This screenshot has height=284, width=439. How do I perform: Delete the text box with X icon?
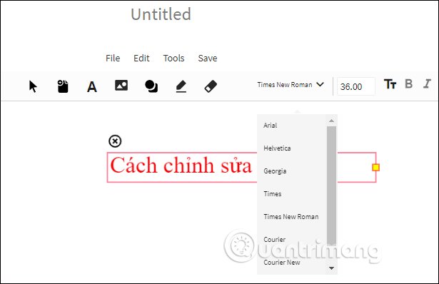[115, 141]
